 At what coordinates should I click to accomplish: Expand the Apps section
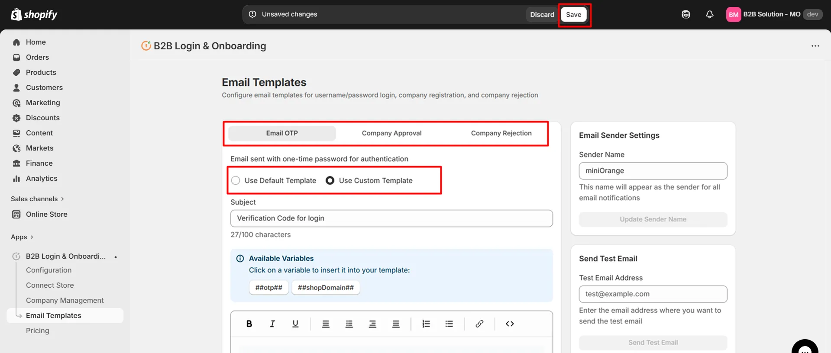22,237
